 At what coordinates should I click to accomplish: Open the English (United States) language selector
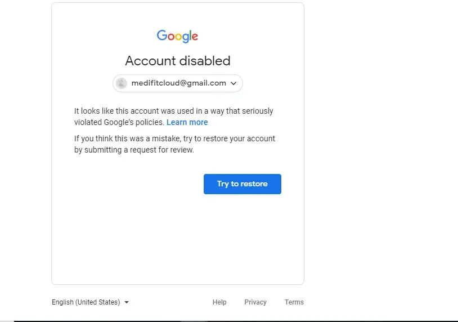tap(86, 302)
